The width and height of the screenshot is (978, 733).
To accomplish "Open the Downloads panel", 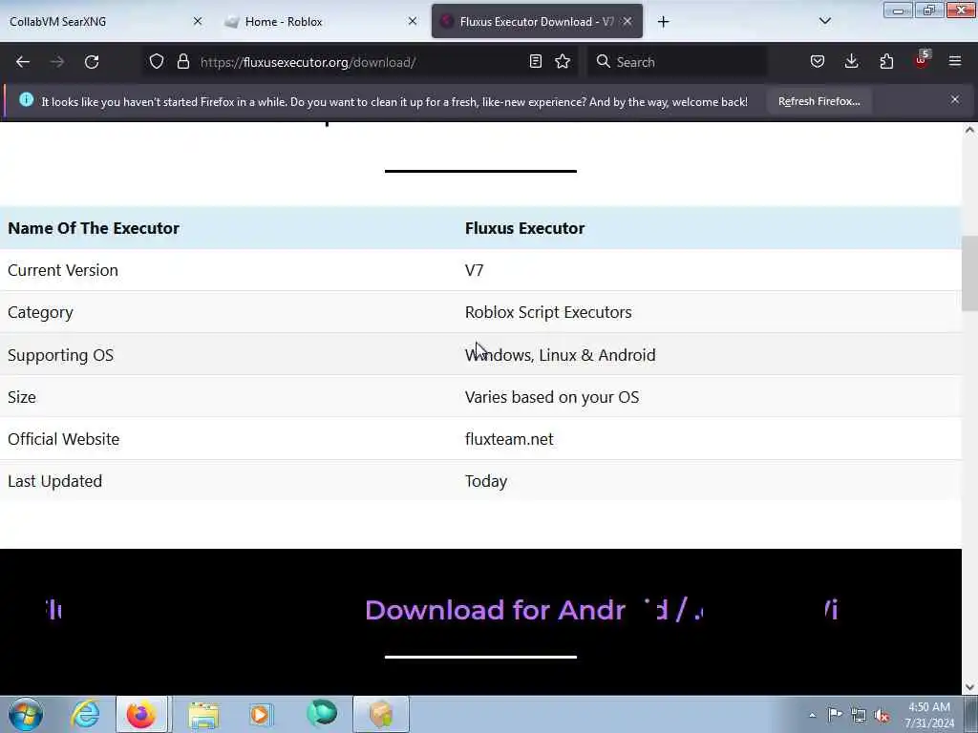I will point(851,61).
